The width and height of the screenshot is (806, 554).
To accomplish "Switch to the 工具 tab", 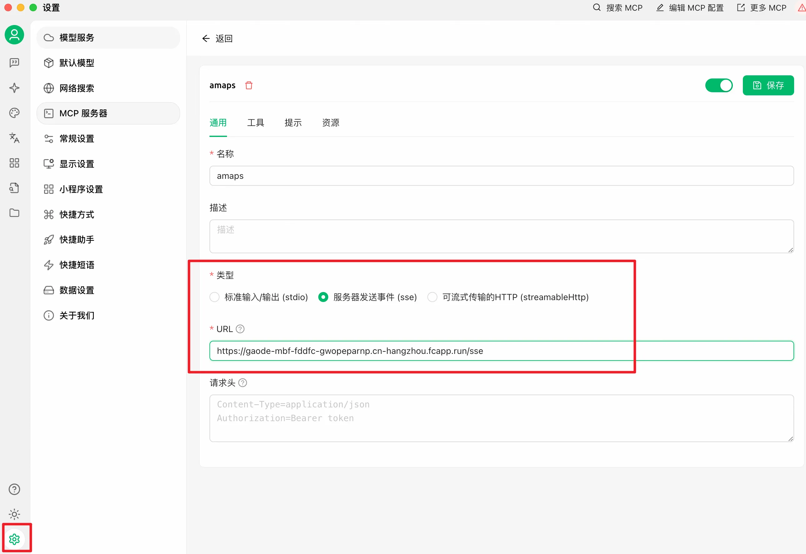I will coord(255,123).
